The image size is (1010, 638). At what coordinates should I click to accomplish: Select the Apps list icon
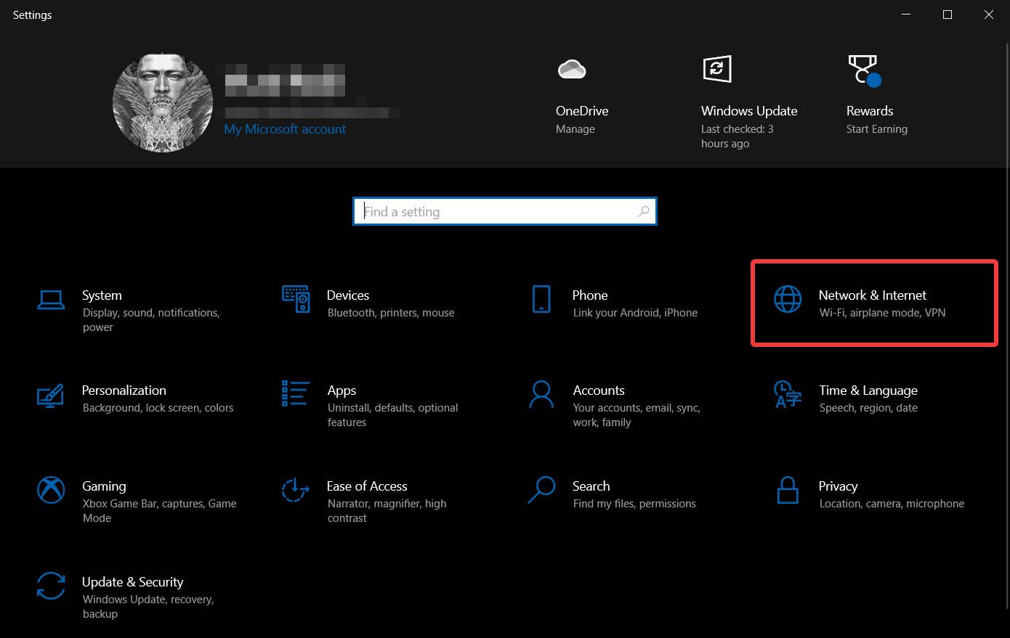pyautogui.click(x=296, y=393)
